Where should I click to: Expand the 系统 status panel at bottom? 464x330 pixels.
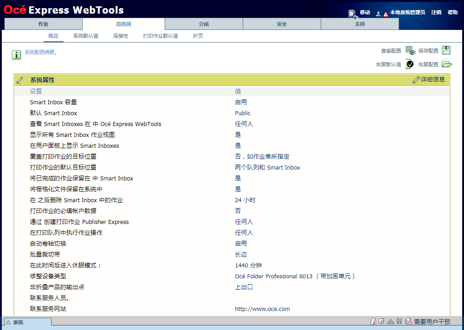pyautogui.click(x=28, y=322)
